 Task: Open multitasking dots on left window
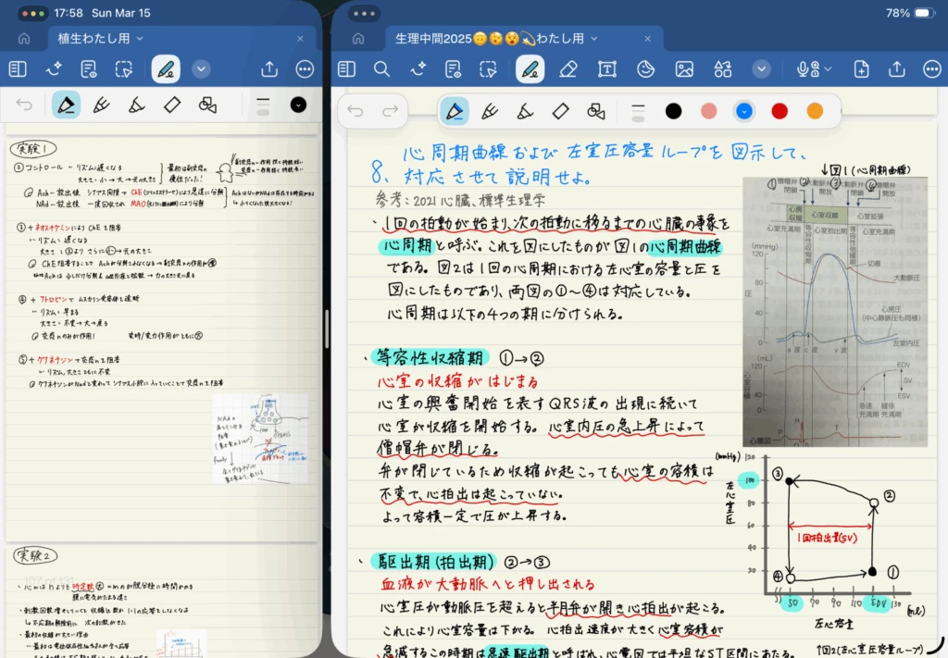pyautogui.click(x=31, y=13)
